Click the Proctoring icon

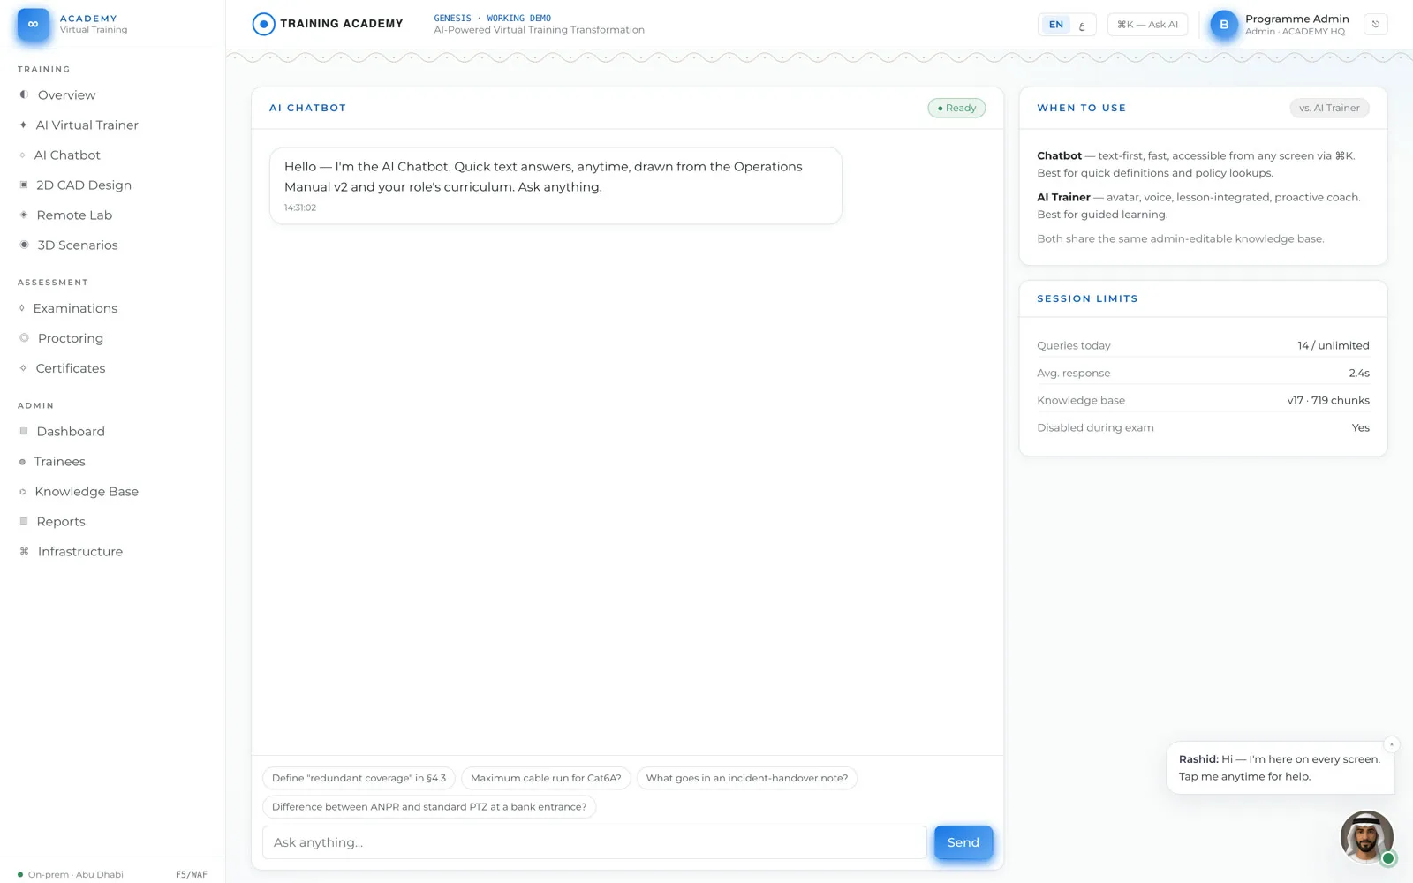coord(24,338)
